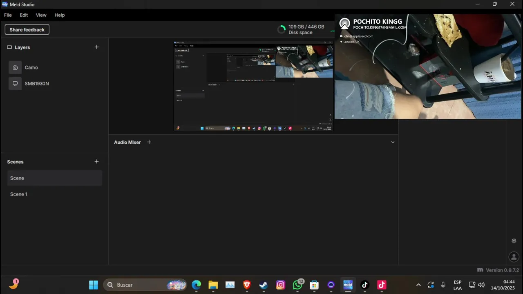
Task: Click the Version 0.9.7.2 label
Action: click(x=502, y=270)
